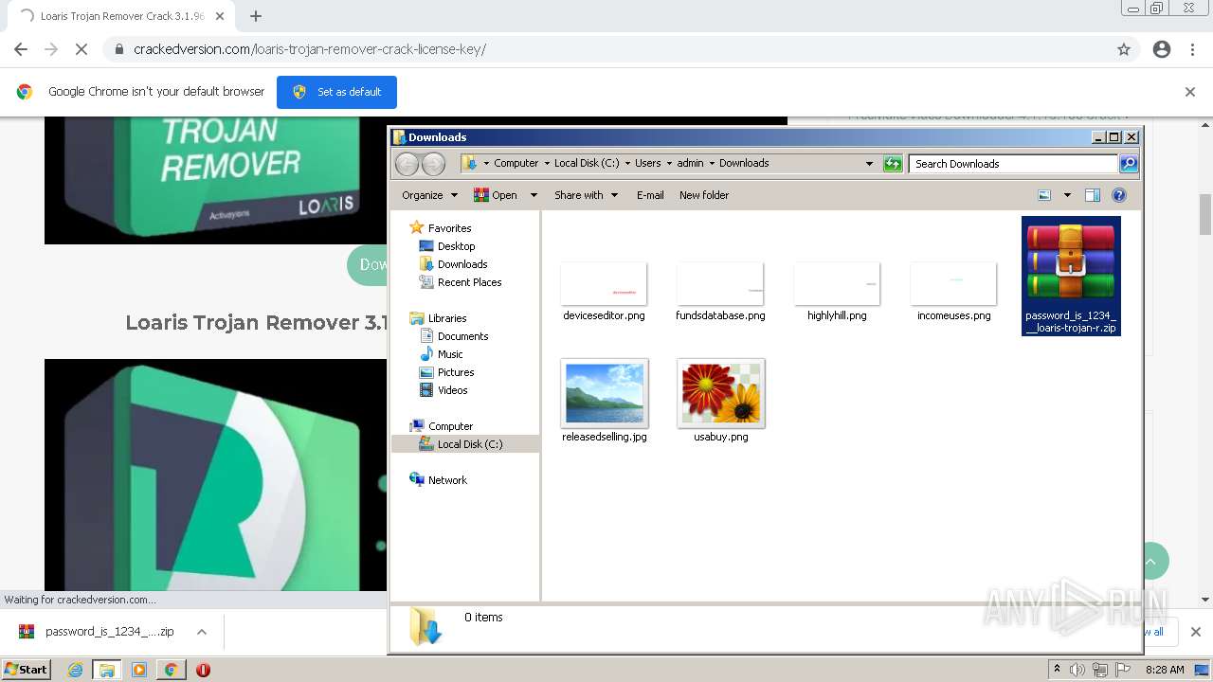Show hidden tray icons arrow

pyautogui.click(x=1057, y=670)
